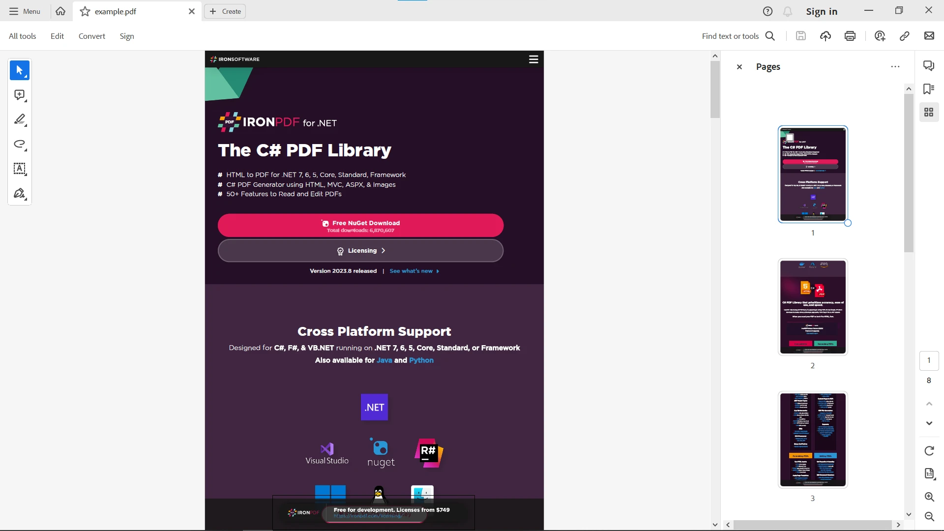Select the Comment/annotation tool
Image resolution: width=944 pixels, height=531 pixels.
tap(20, 95)
